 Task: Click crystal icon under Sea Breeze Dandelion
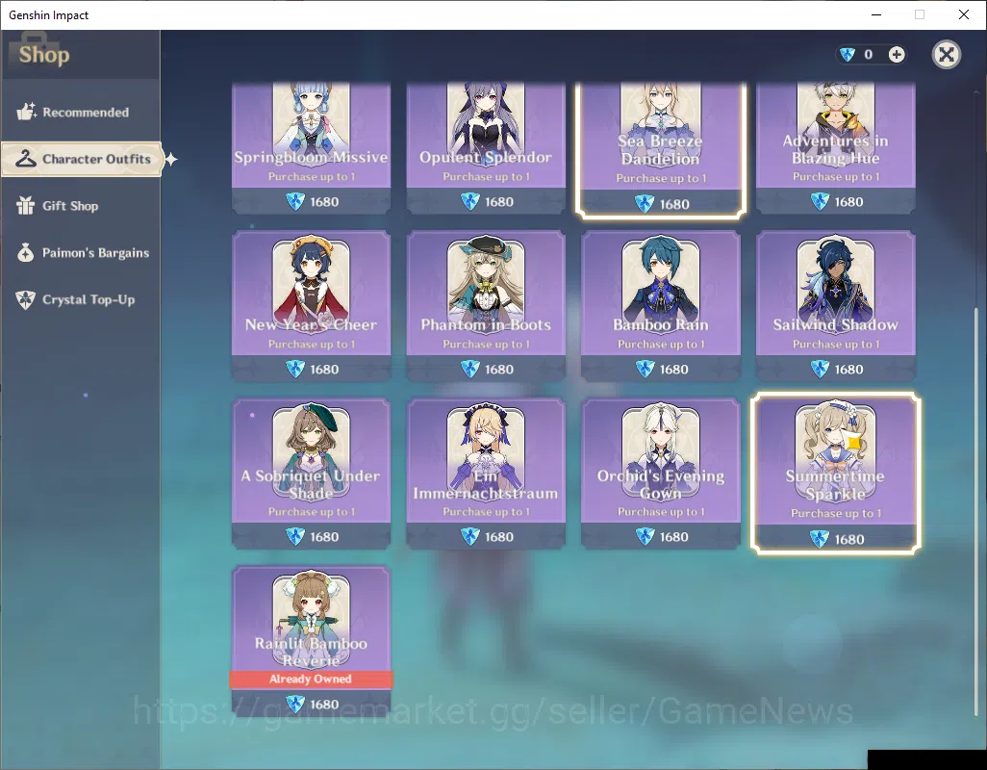coord(644,204)
